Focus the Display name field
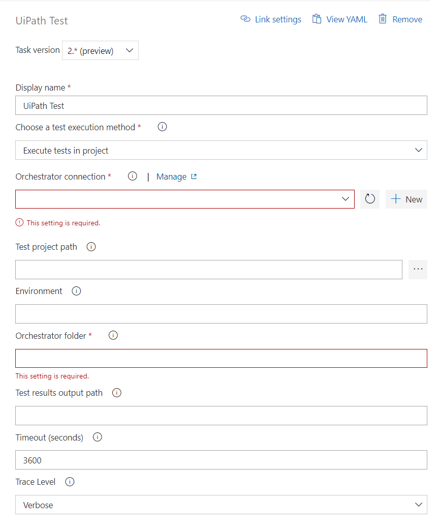The height and width of the screenshot is (527, 439). tap(221, 105)
